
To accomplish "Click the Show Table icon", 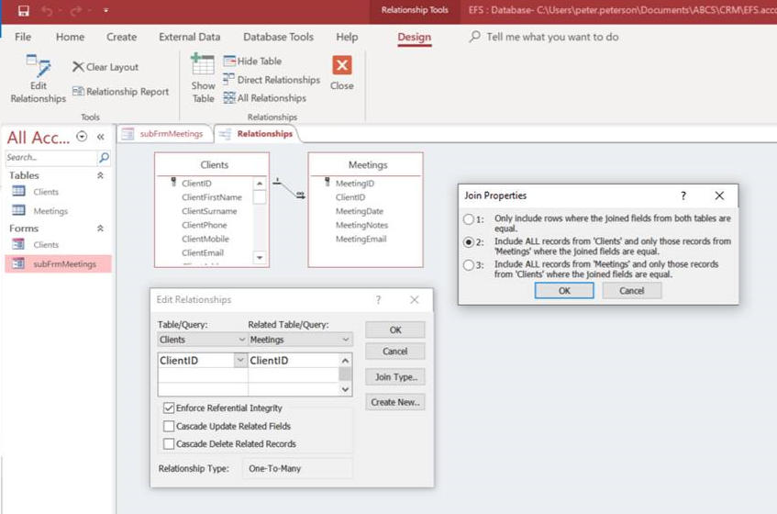I will pos(203,79).
